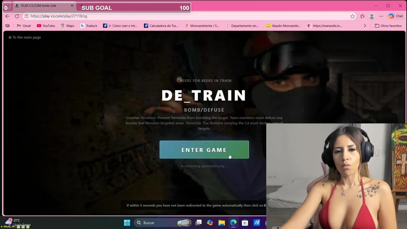Add page to favorites star icon

(353, 16)
